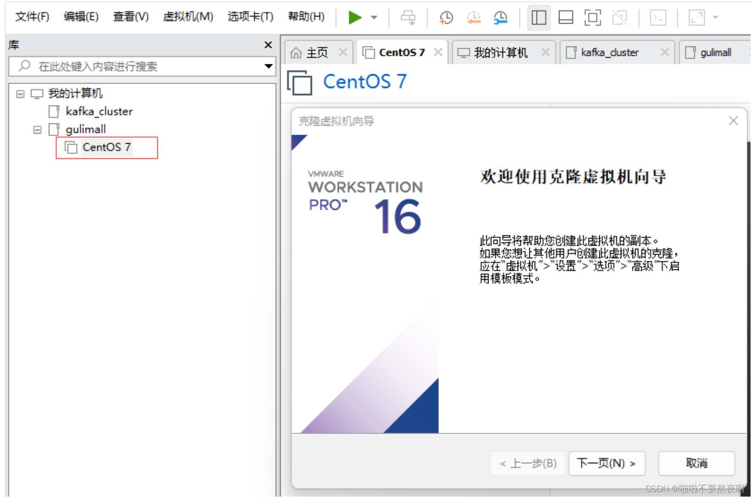
Task: Click the 我的计算机 monitor icon in tree
Action: [x=37, y=94]
